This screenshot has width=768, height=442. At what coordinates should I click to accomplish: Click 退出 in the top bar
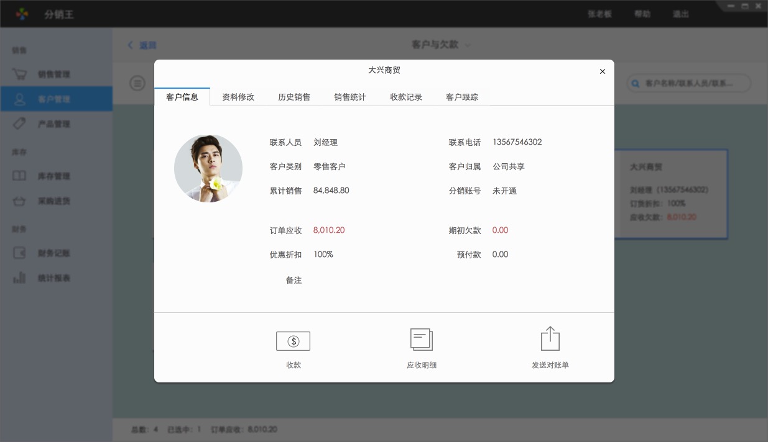pyautogui.click(x=681, y=14)
